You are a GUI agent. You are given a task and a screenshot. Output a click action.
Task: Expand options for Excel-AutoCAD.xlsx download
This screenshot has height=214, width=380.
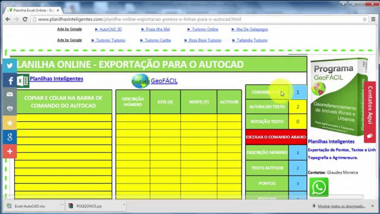click(x=62, y=205)
